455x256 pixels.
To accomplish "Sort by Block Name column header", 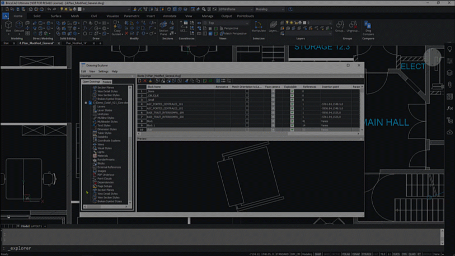I will [180, 87].
